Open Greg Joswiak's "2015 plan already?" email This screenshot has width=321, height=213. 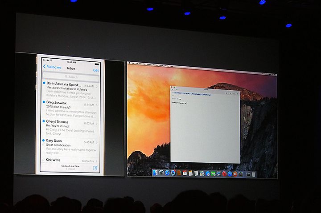70,109
